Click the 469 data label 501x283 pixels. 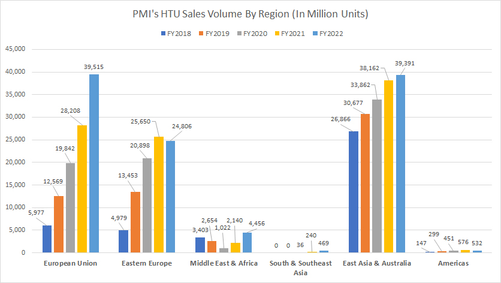pos(324,243)
